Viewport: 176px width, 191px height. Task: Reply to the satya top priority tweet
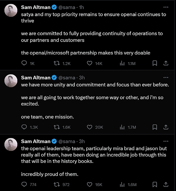[25, 63]
